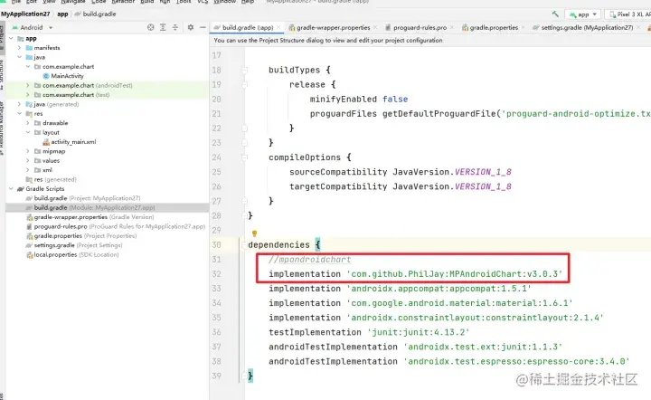Collapse the Gradle Scripts node
The height and width of the screenshot is (400, 651).
click(x=11, y=189)
